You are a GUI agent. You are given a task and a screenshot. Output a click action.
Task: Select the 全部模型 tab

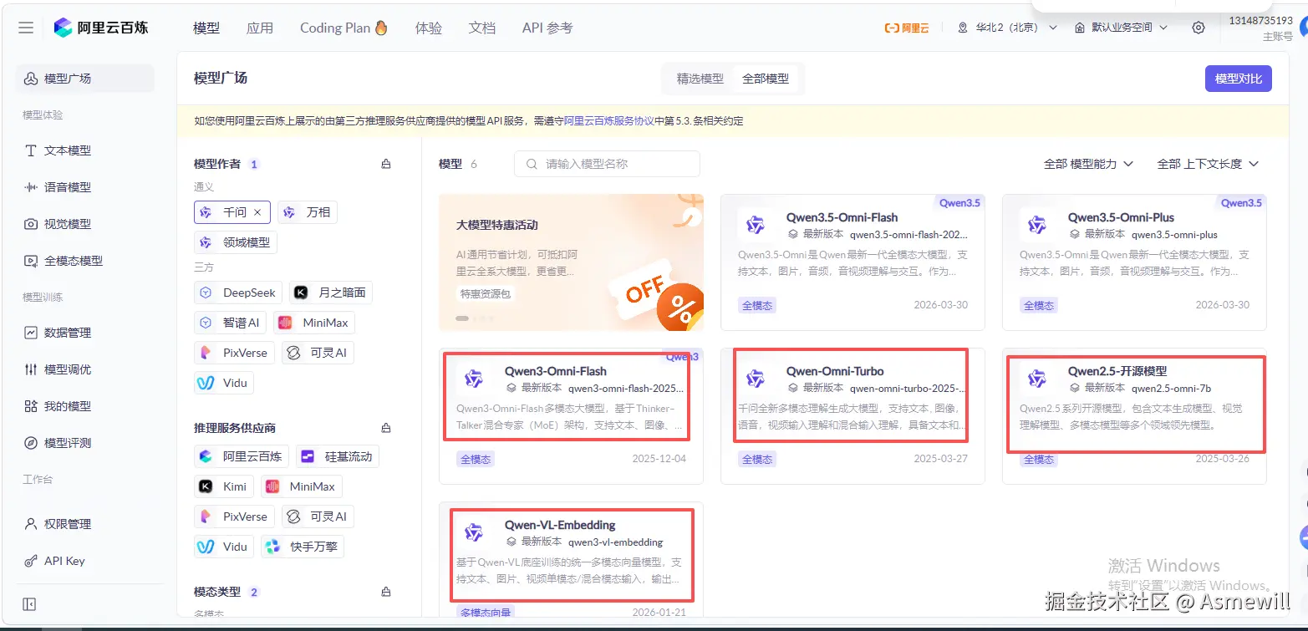point(766,79)
